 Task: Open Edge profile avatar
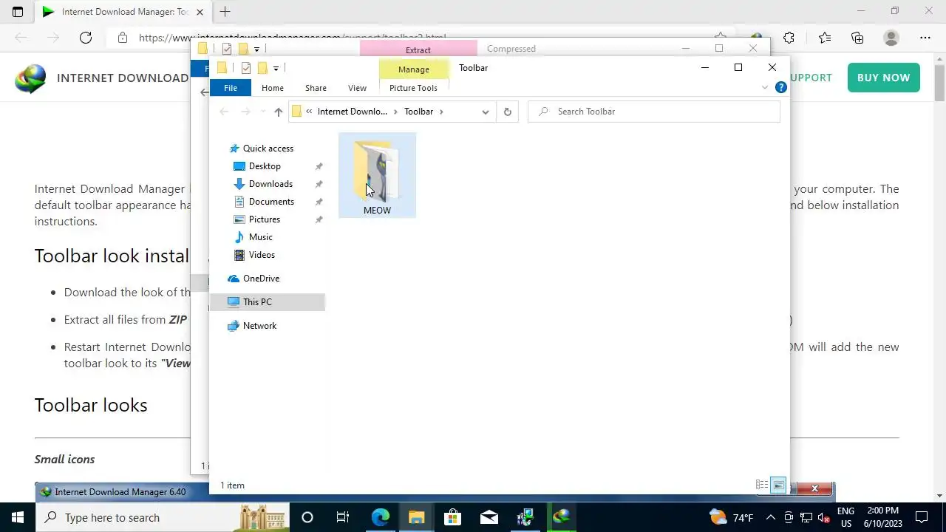pyautogui.click(x=891, y=38)
